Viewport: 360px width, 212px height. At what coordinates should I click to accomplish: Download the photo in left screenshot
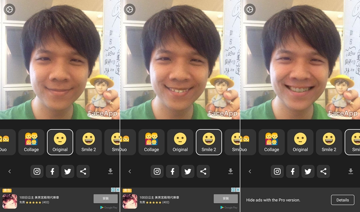(x=110, y=171)
